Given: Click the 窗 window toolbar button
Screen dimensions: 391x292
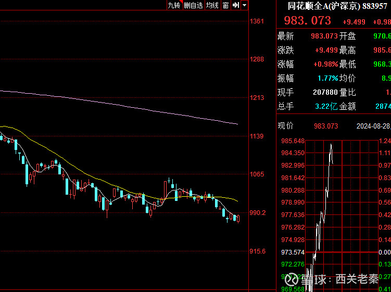Looking at the screenshot, I should 225,5.
